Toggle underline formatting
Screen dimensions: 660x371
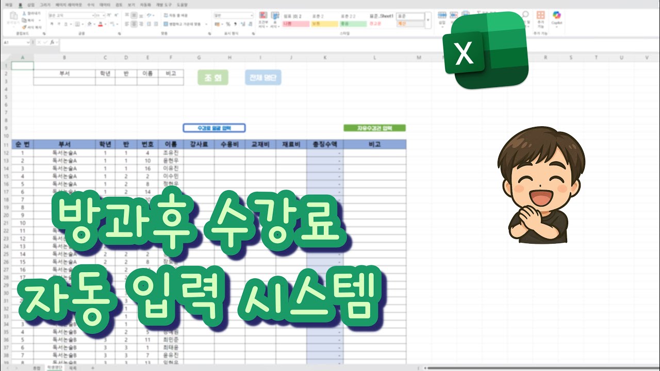pos(66,24)
